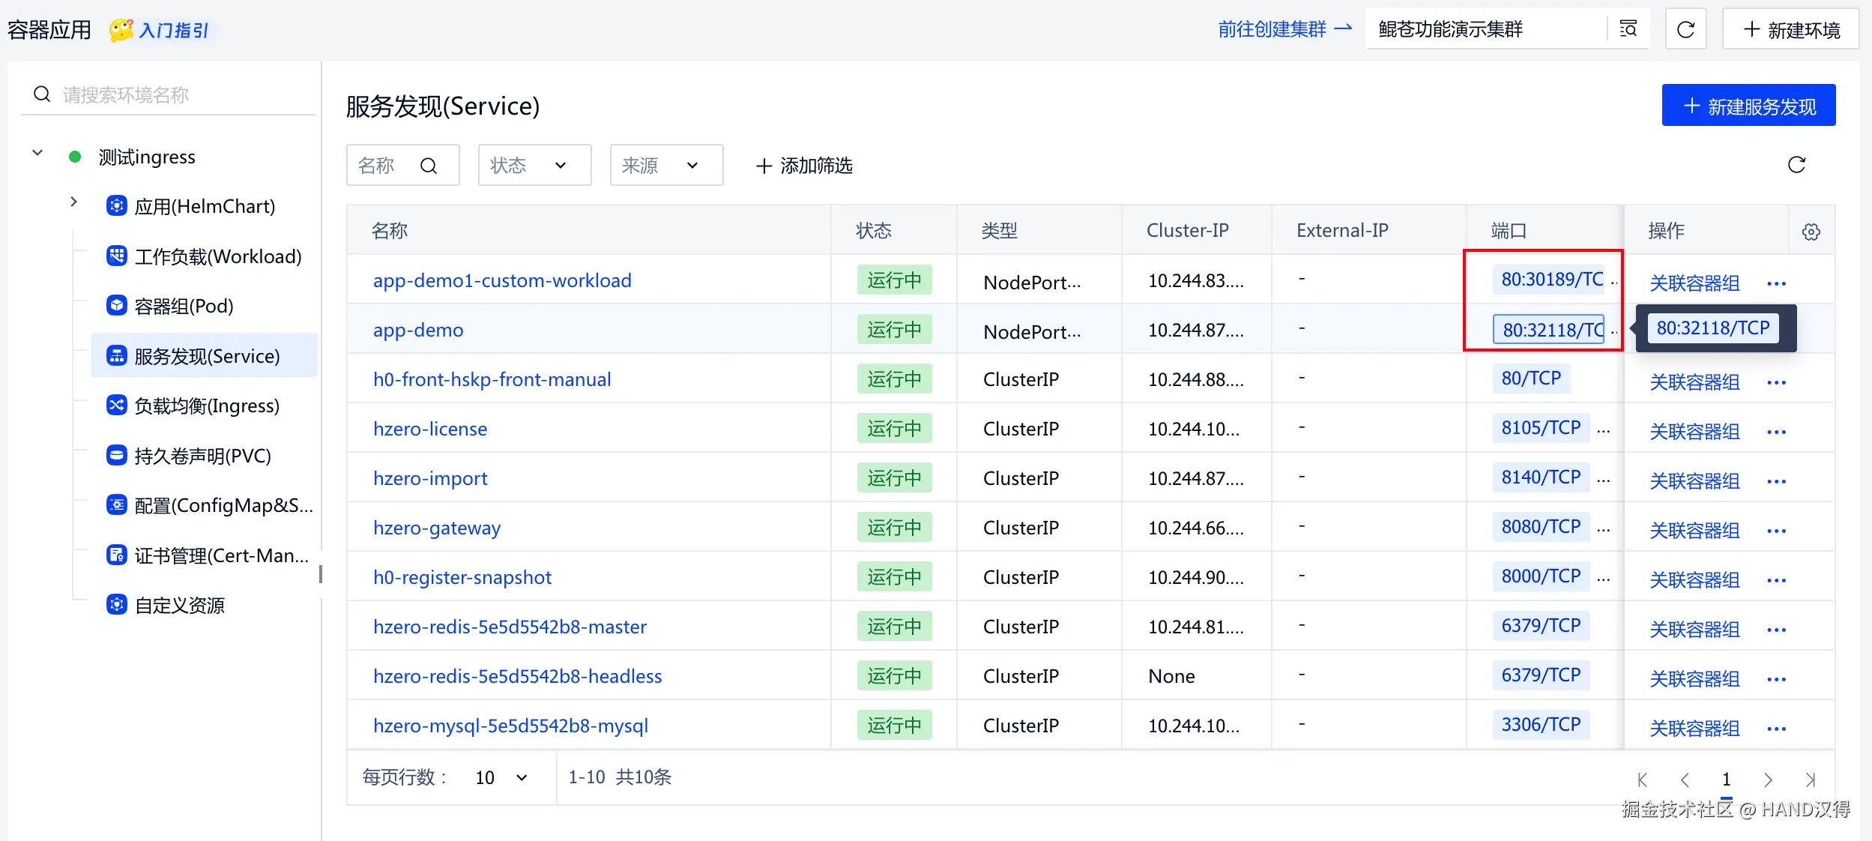Click 新建服务发现 button
1872x841 pixels.
1748,106
